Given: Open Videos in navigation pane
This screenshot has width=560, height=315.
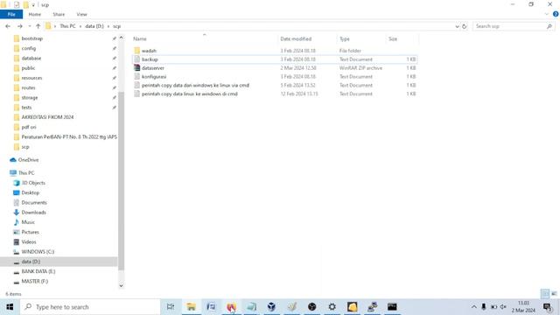Looking at the screenshot, I should (29, 241).
